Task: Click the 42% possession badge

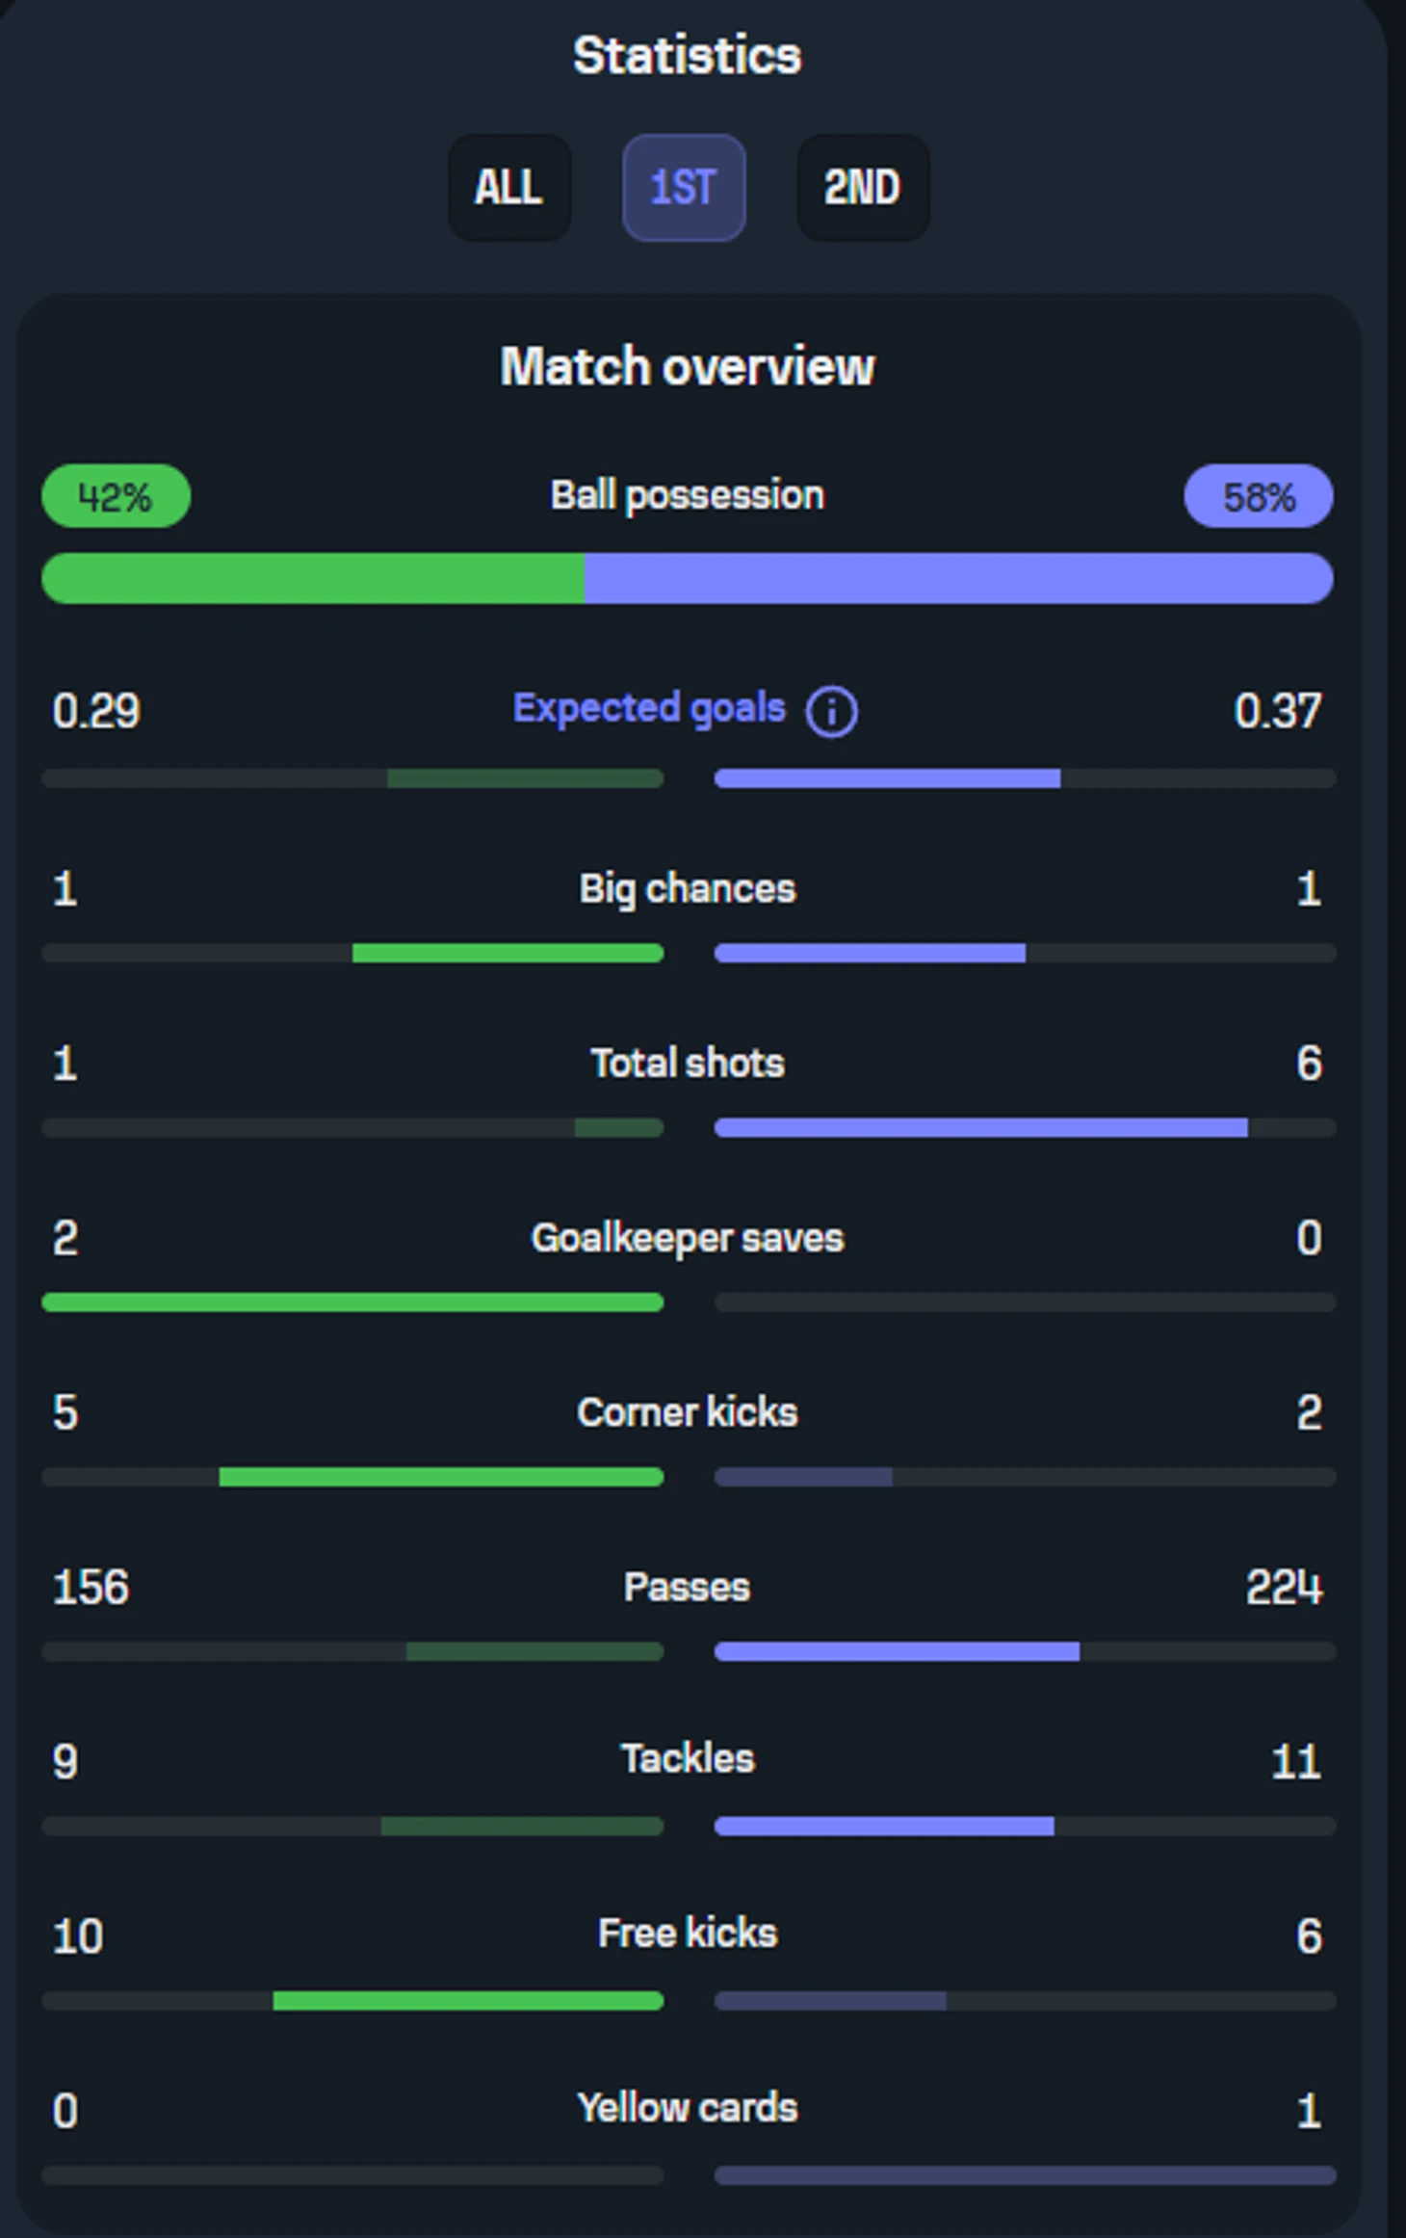Action: (x=116, y=497)
